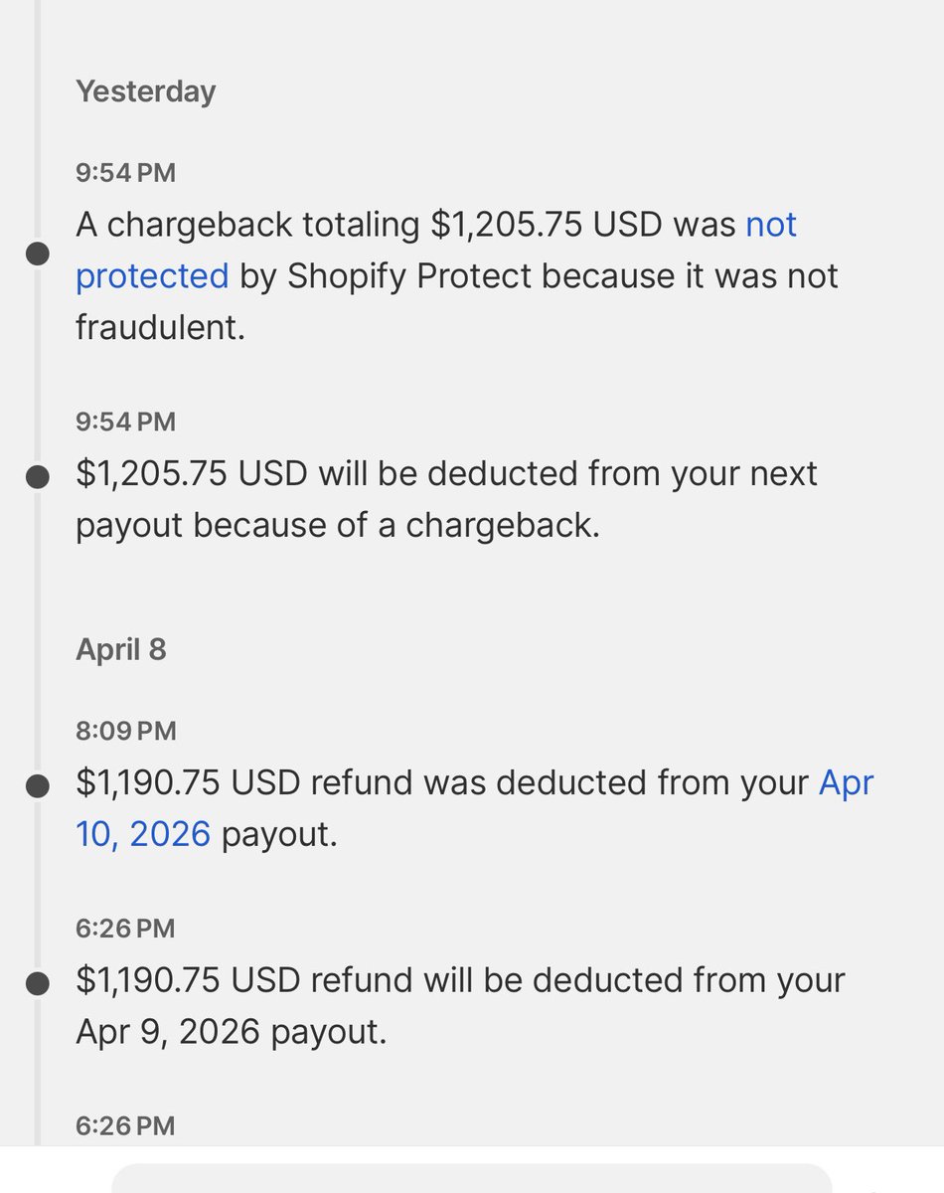
Task: Click the bullet beside the Apr 9 payout entry
Action: 38,984
